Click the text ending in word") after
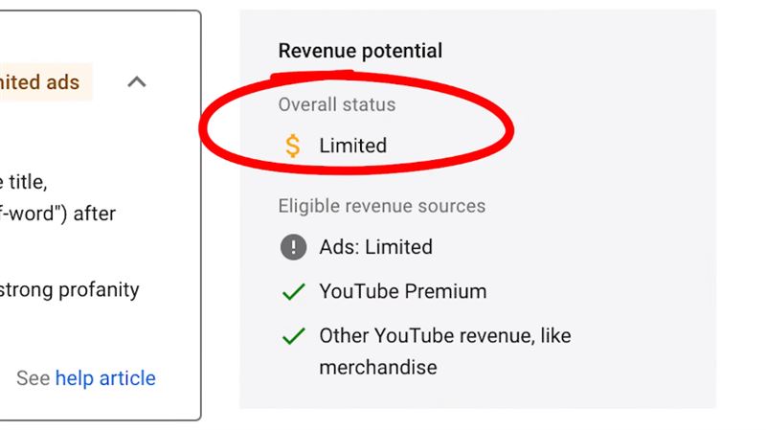Image resolution: width=766 pixels, height=430 pixels. click(x=57, y=214)
